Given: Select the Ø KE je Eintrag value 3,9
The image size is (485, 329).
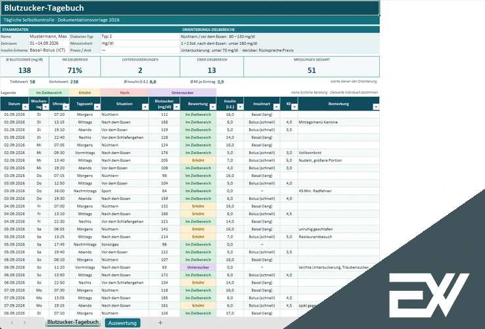Looking at the screenshot, I should [220, 82].
